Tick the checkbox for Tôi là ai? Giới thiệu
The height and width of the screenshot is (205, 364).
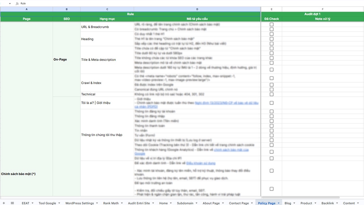coord(271,103)
